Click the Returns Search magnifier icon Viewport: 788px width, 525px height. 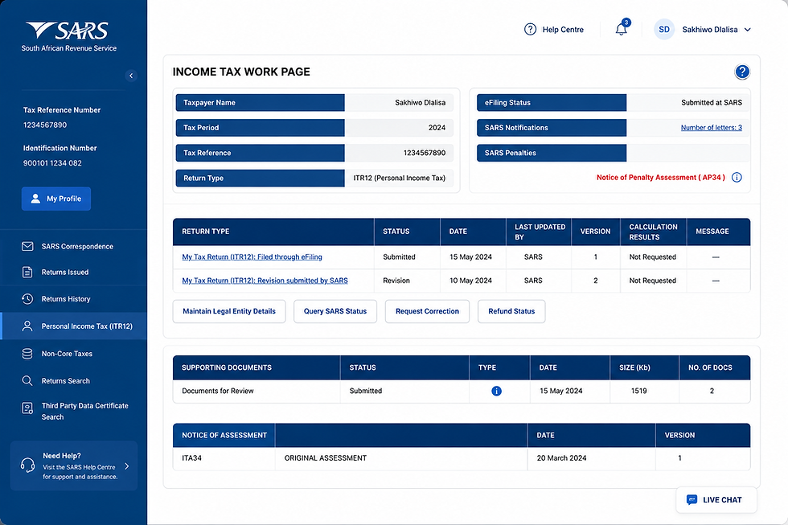(27, 381)
